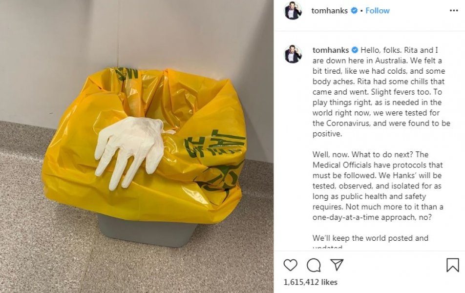Open comments with the speech bubble icon

coord(314,265)
